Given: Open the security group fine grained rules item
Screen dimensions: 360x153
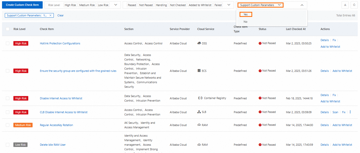Looking at the screenshot, I should pos(78,71).
